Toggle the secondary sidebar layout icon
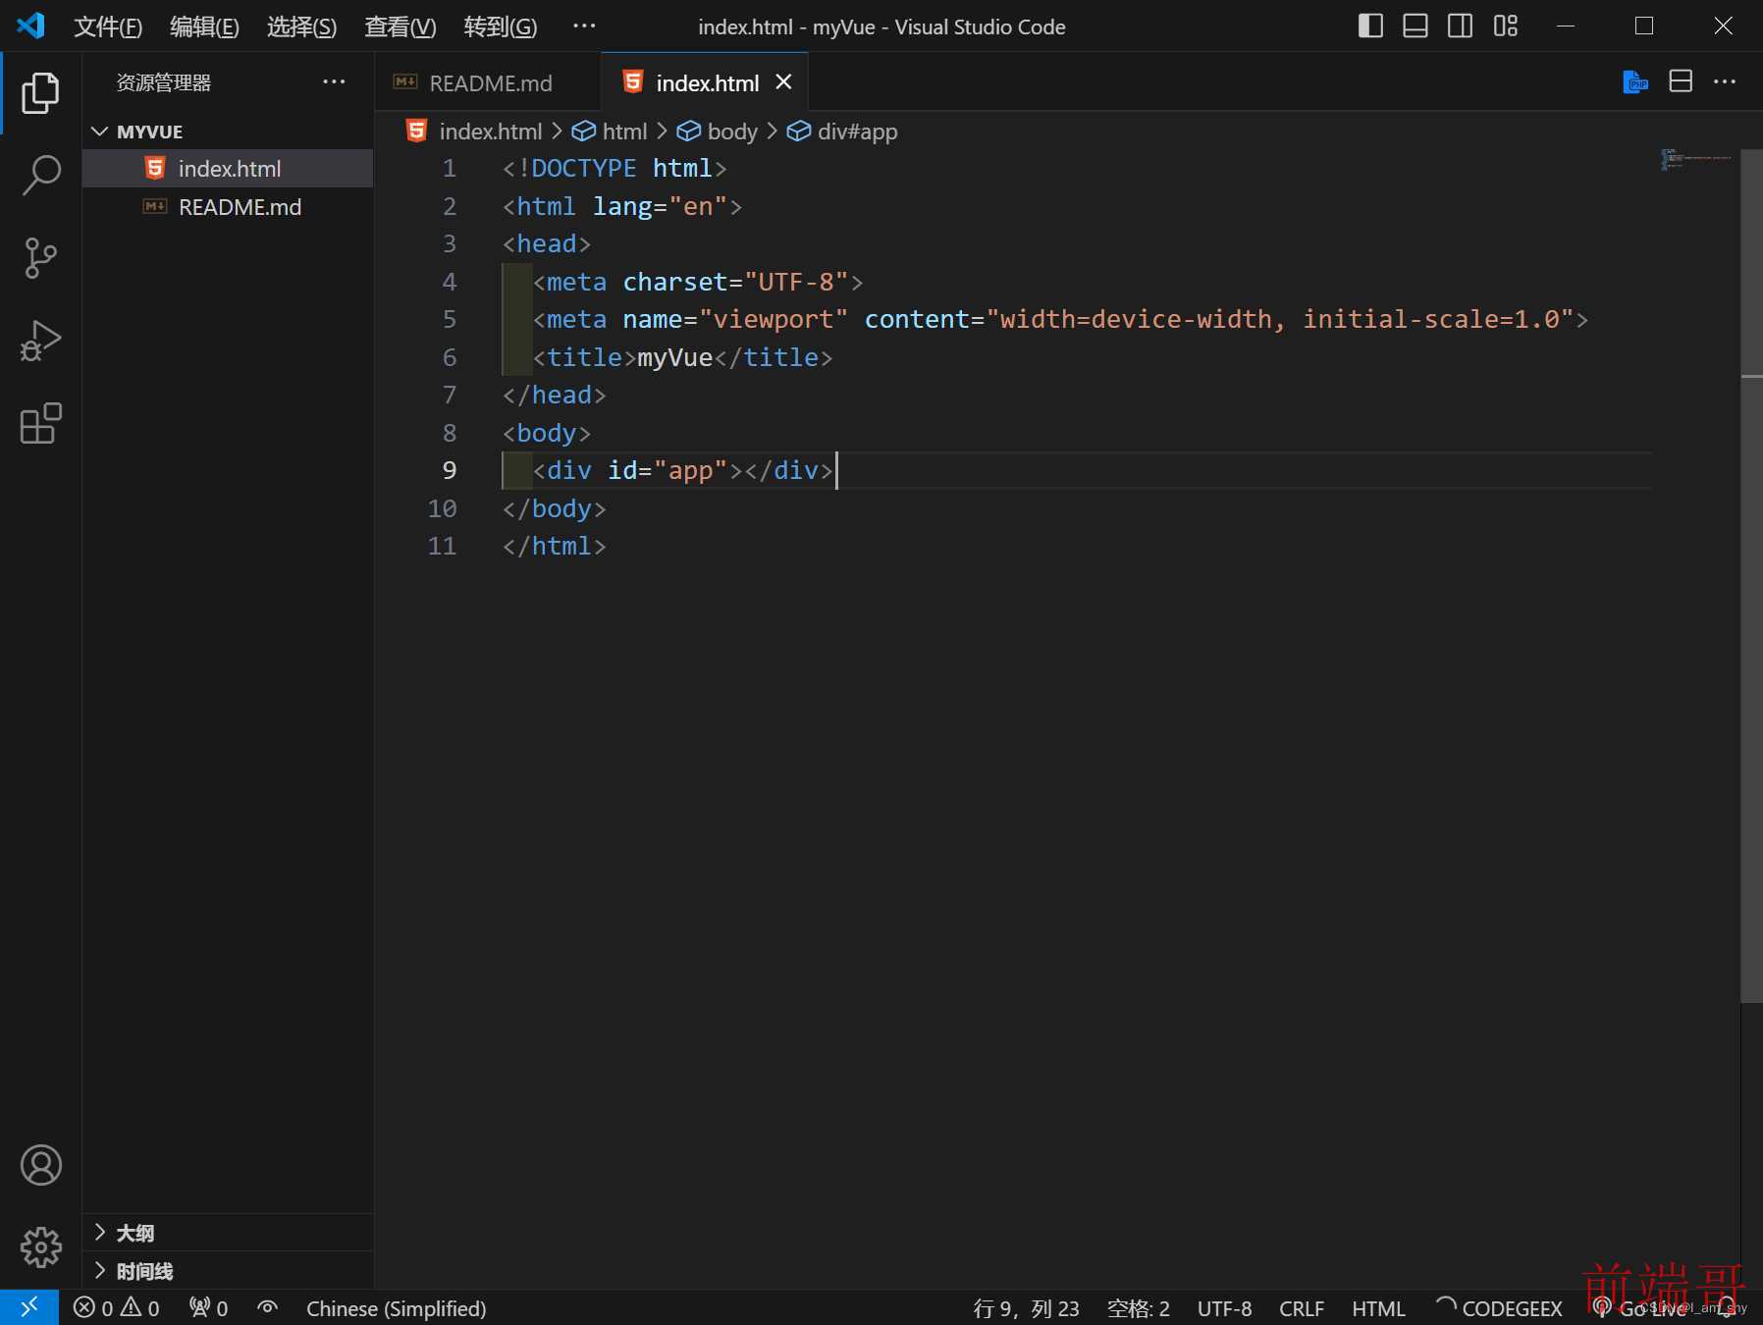The height and width of the screenshot is (1325, 1763). pyautogui.click(x=1460, y=26)
